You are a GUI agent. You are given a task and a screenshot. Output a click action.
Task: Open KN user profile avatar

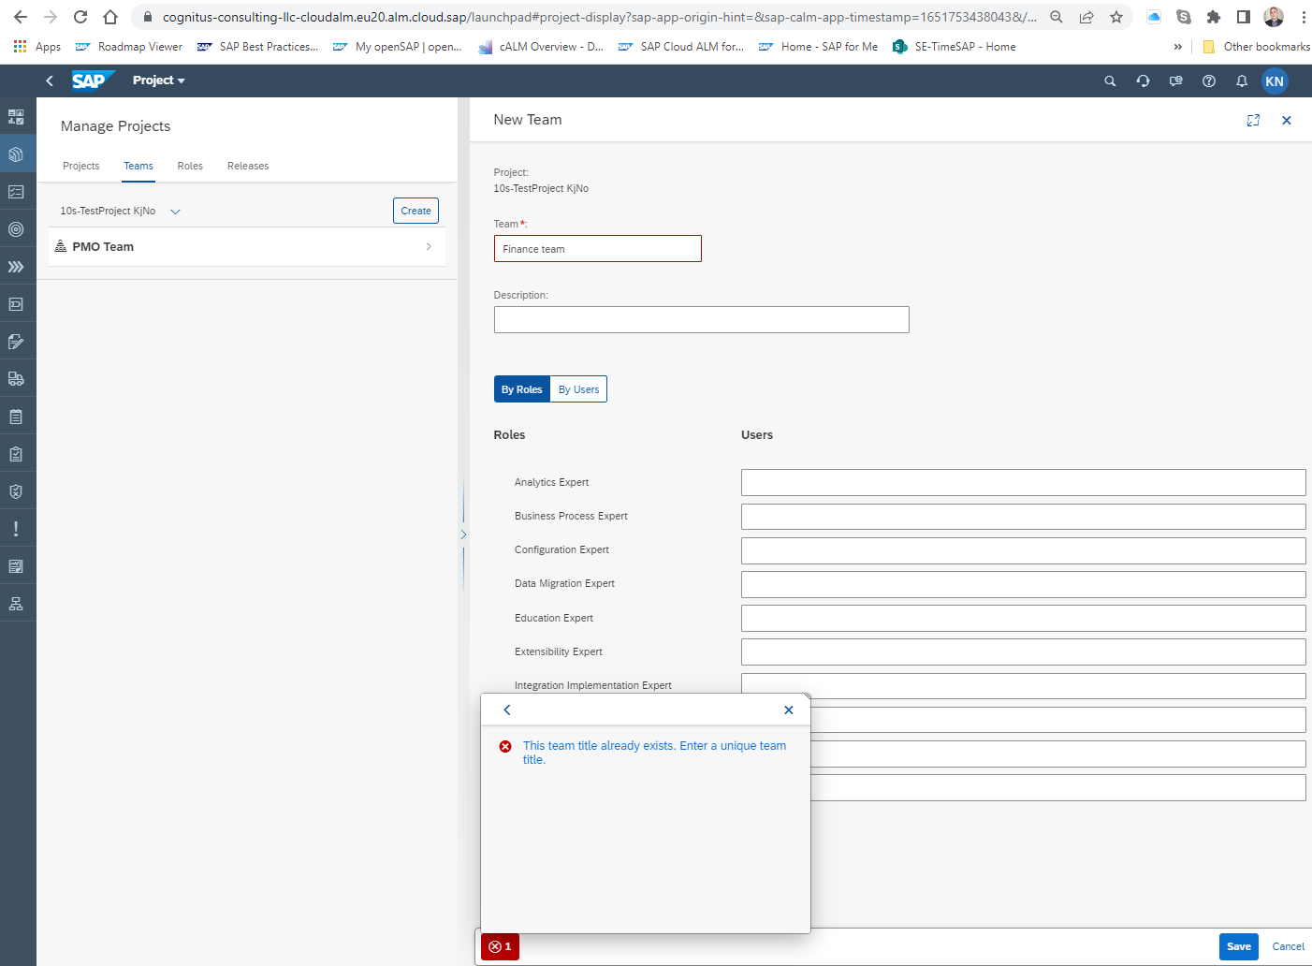(x=1275, y=81)
